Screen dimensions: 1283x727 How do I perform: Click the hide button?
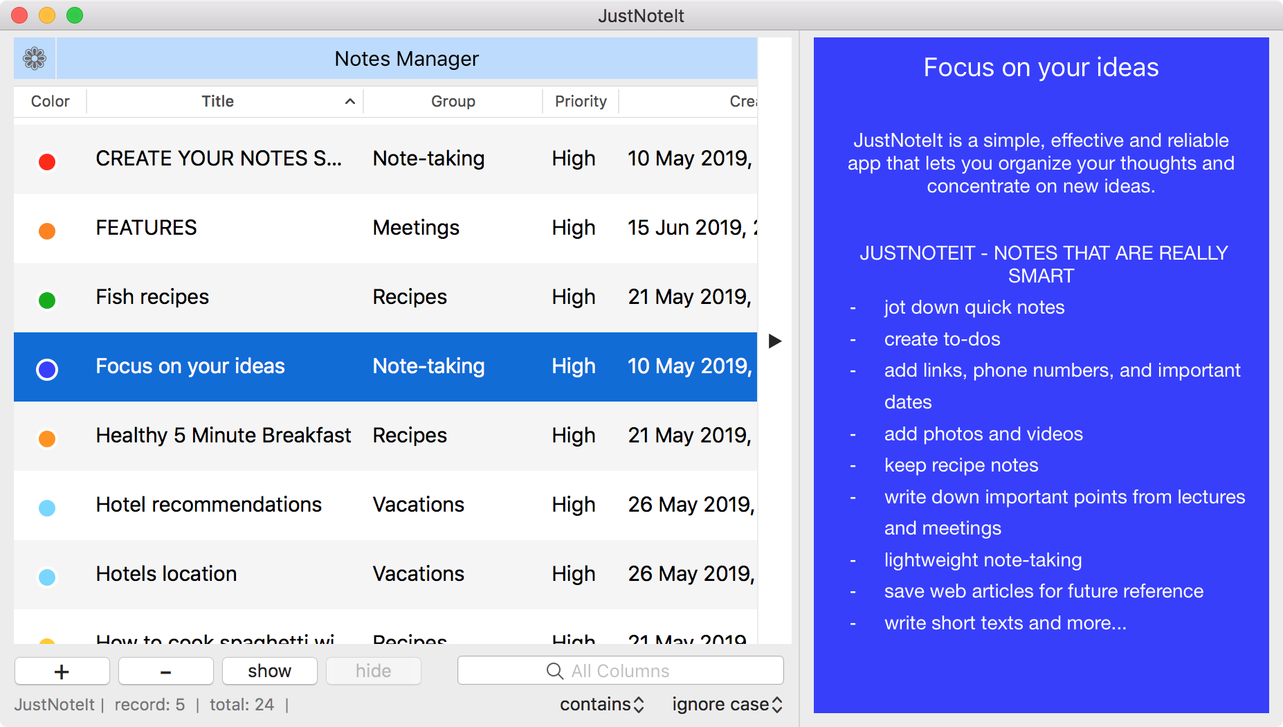click(374, 671)
